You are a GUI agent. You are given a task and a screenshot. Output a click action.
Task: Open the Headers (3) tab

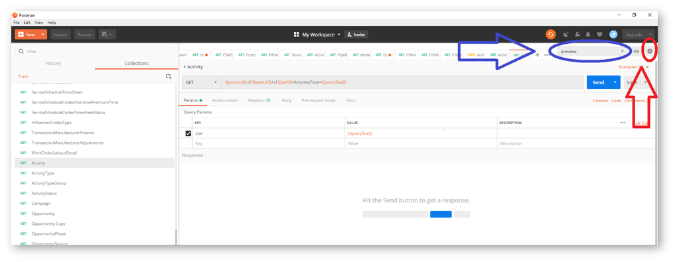(259, 100)
